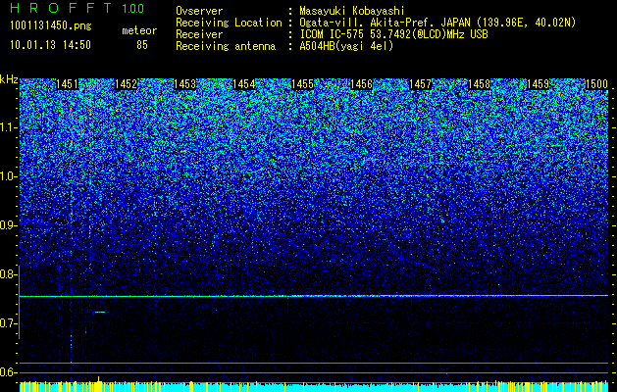Click the meteor count value 85
The height and width of the screenshot is (392, 617).
coord(142,45)
